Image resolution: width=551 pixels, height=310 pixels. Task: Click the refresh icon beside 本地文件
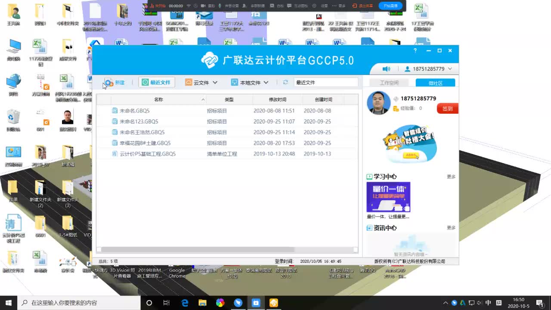[x=285, y=82]
